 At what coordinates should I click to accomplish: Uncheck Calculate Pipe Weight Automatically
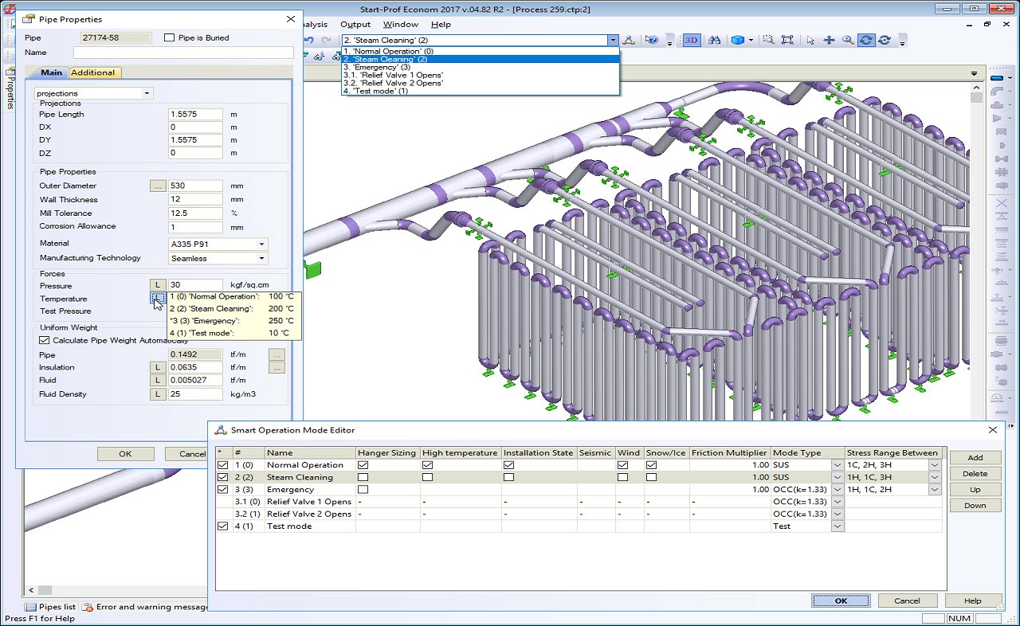(44, 341)
